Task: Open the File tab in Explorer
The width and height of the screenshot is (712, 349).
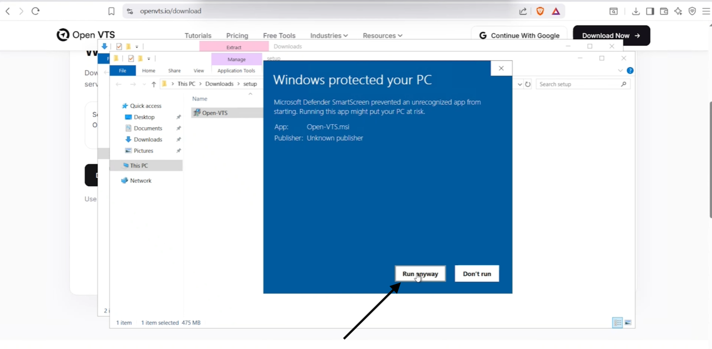Action: coord(122,70)
